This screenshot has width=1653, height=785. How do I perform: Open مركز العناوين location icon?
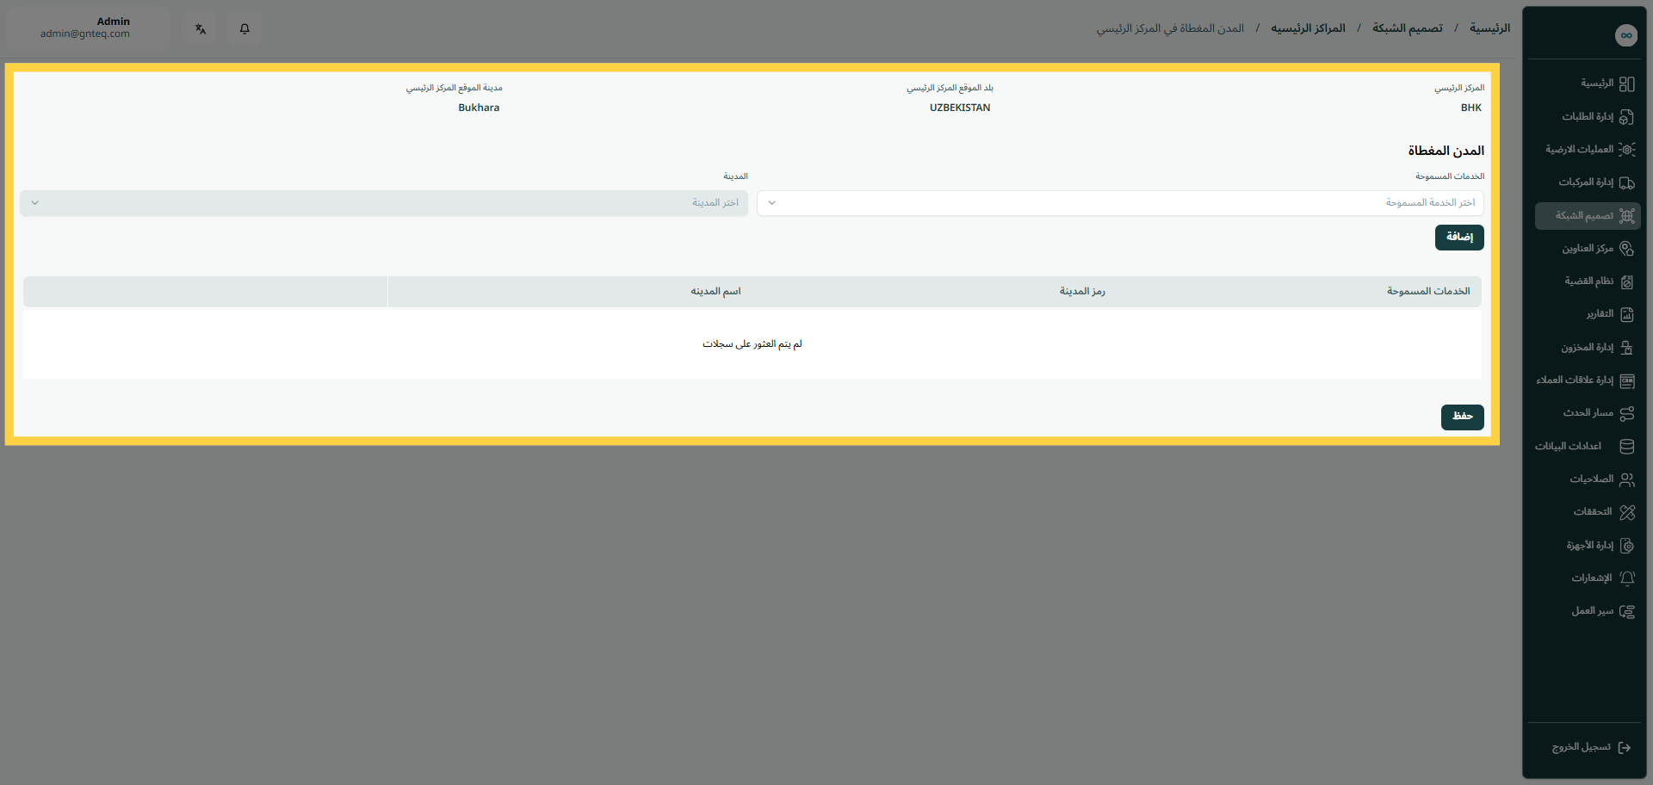click(x=1626, y=249)
